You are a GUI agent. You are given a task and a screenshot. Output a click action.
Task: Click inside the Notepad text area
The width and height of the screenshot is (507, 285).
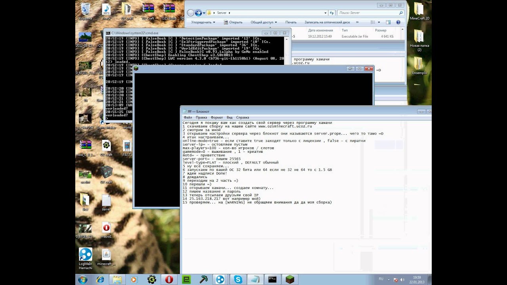click(306, 197)
